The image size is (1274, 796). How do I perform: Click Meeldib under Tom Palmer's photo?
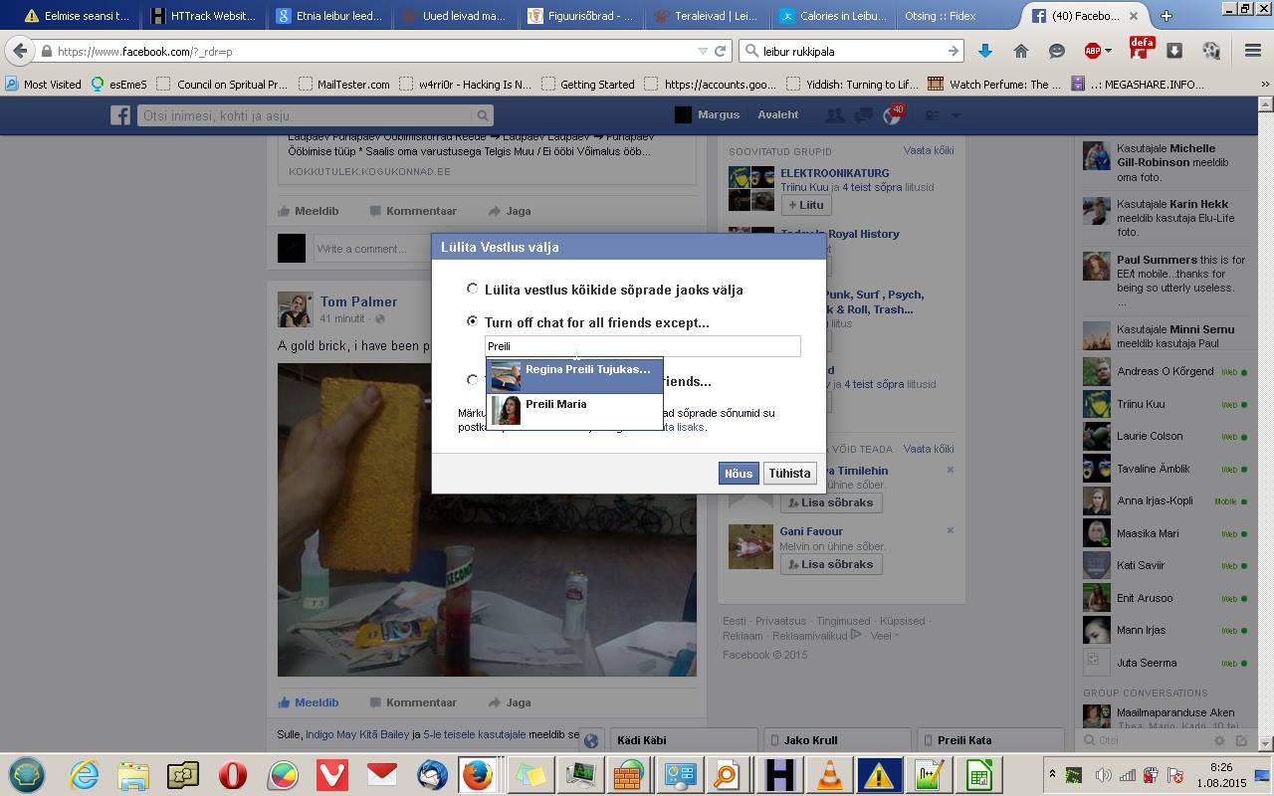click(309, 702)
